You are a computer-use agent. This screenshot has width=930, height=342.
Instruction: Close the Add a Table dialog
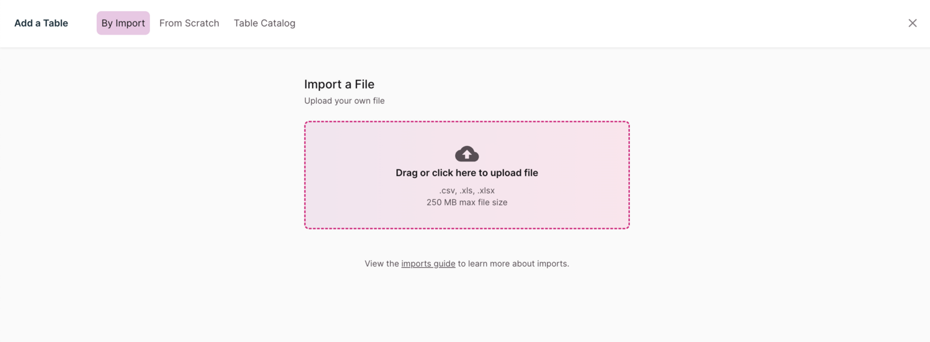(x=913, y=23)
